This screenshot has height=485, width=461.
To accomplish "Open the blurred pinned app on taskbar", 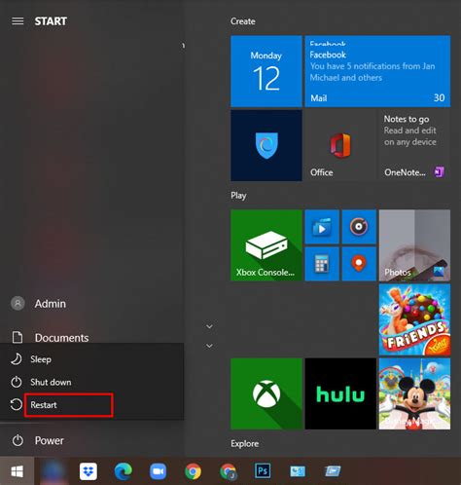I will pyautogui.click(x=53, y=471).
